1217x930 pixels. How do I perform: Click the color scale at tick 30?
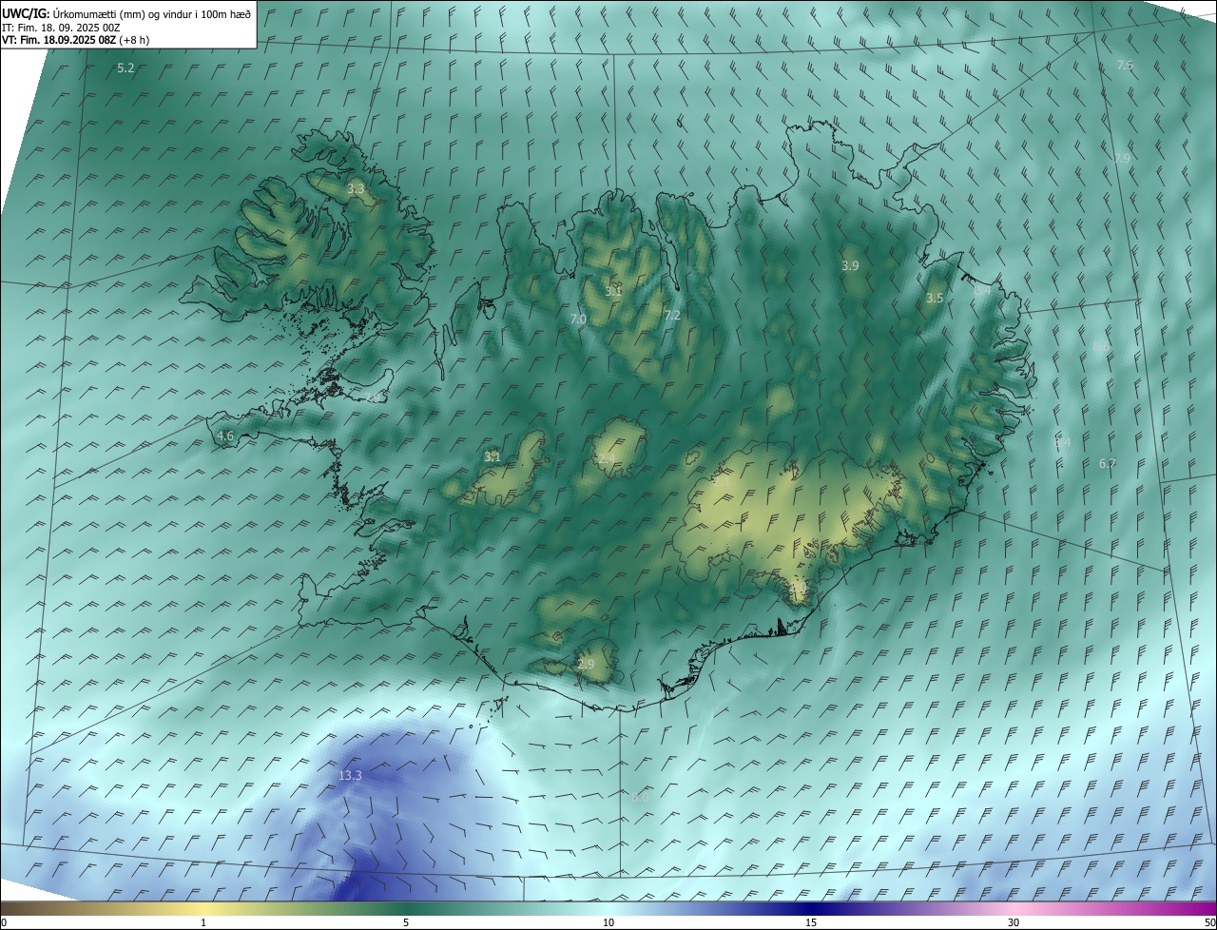pos(1014,923)
